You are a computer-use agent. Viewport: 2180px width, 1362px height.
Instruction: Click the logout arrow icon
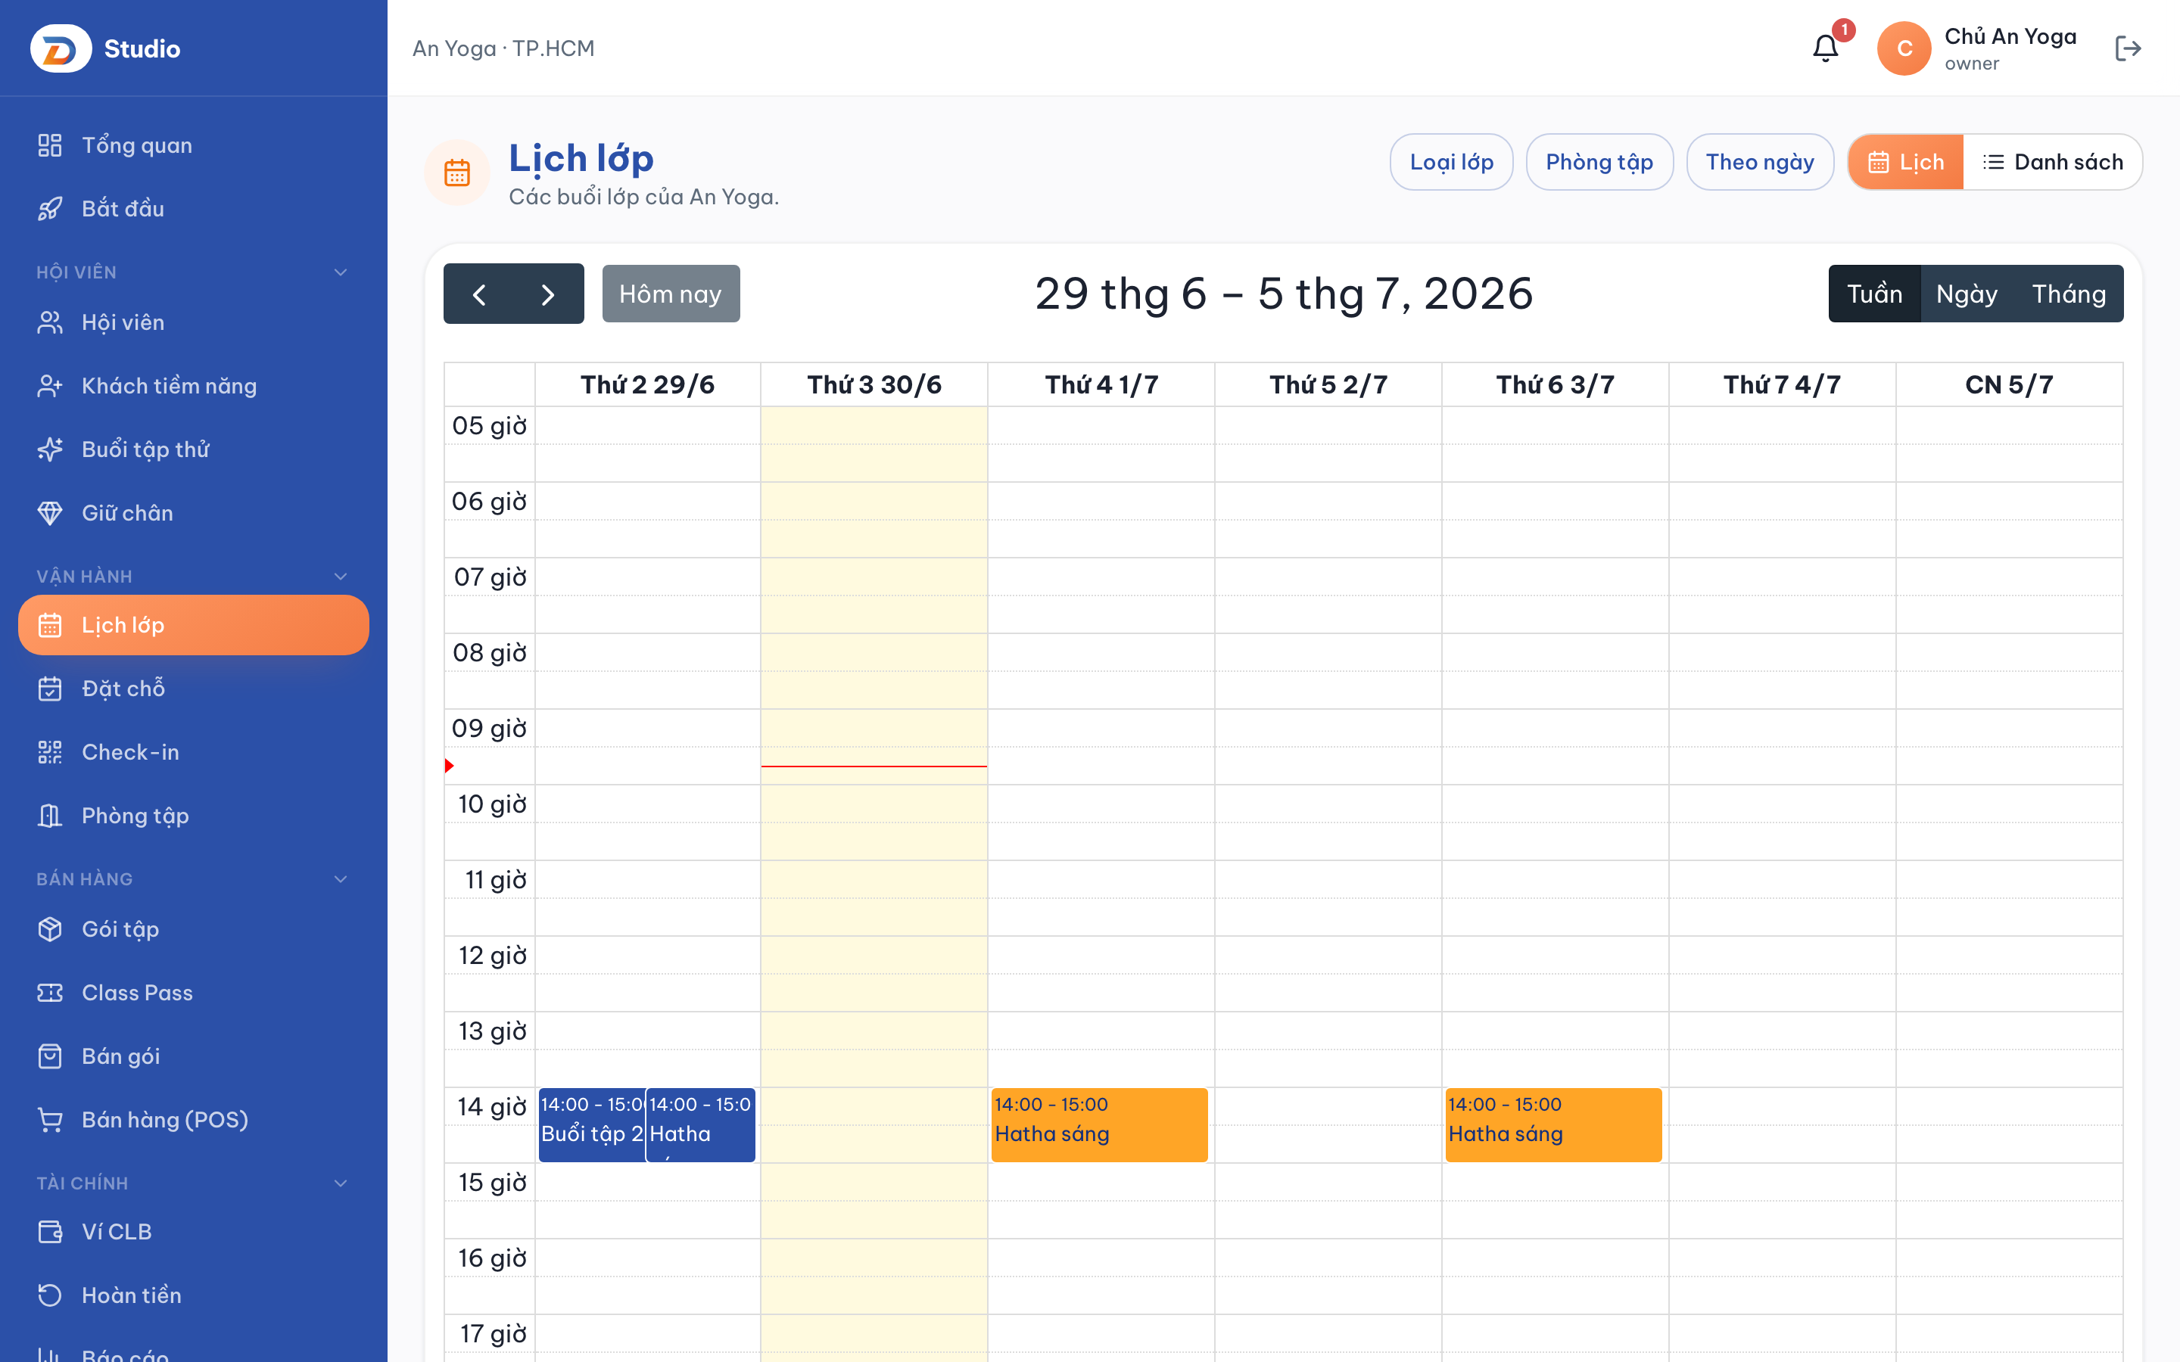2128,48
